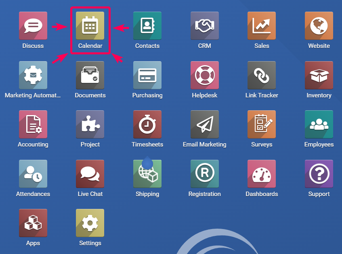Open the Marketing Automation gear icon
This screenshot has width=342, height=254.
[33, 75]
